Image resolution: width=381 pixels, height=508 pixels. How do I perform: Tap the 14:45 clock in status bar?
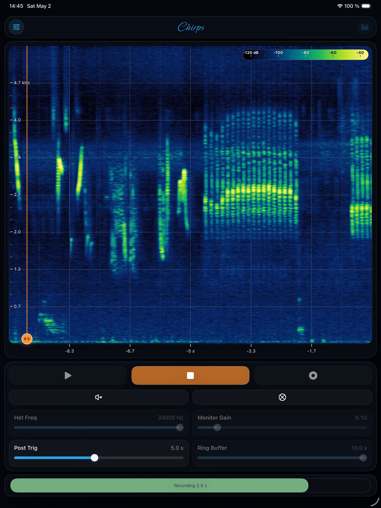pos(16,6)
